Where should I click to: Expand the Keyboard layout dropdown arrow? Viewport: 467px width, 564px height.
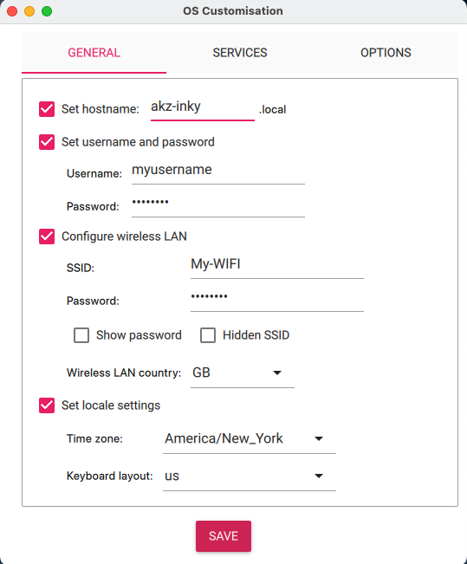tap(319, 476)
